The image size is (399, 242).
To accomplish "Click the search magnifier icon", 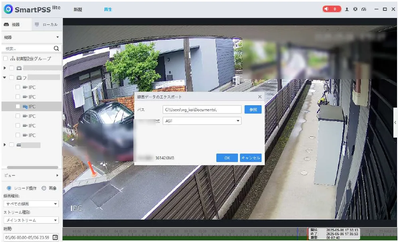I will [56, 48].
